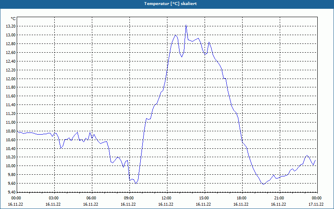Select the 11,00 y-axis label

11,122
